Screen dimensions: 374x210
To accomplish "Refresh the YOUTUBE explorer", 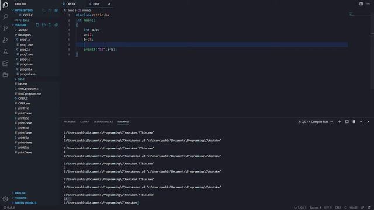I will point(50,25).
